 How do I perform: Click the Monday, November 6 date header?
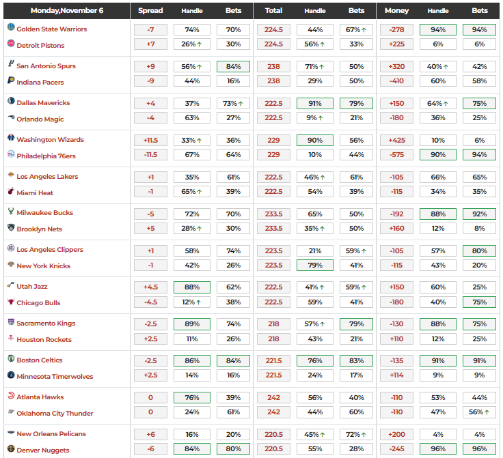(x=67, y=10)
